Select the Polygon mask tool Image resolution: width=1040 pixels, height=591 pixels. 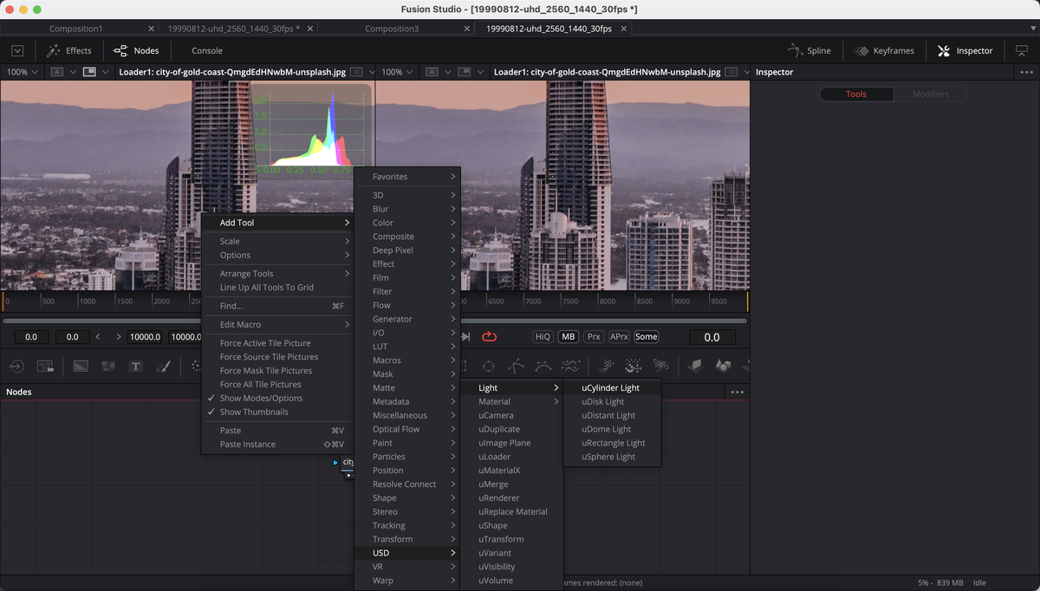pos(518,366)
